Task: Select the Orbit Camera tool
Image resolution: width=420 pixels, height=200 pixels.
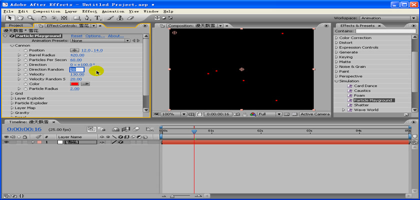Action: click(x=54, y=18)
